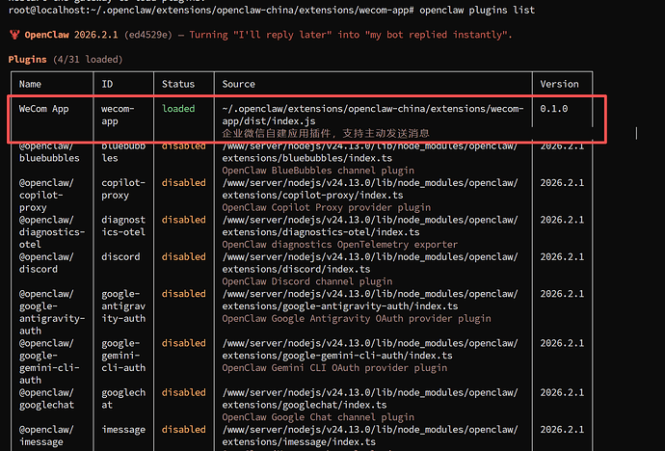This screenshot has width=665, height=451.
Task: Click the "OpenClaw BlueBubbles channel plugin" description
Action: [318, 171]
